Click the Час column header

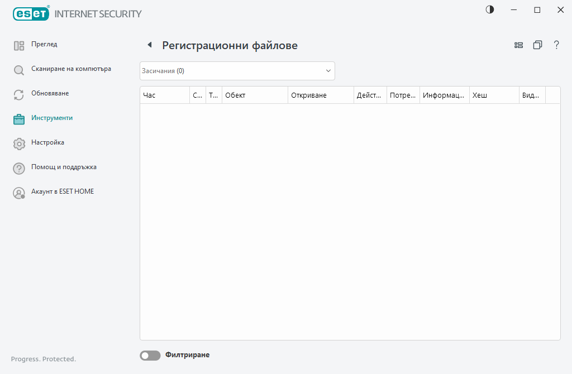tap(165, 95)
